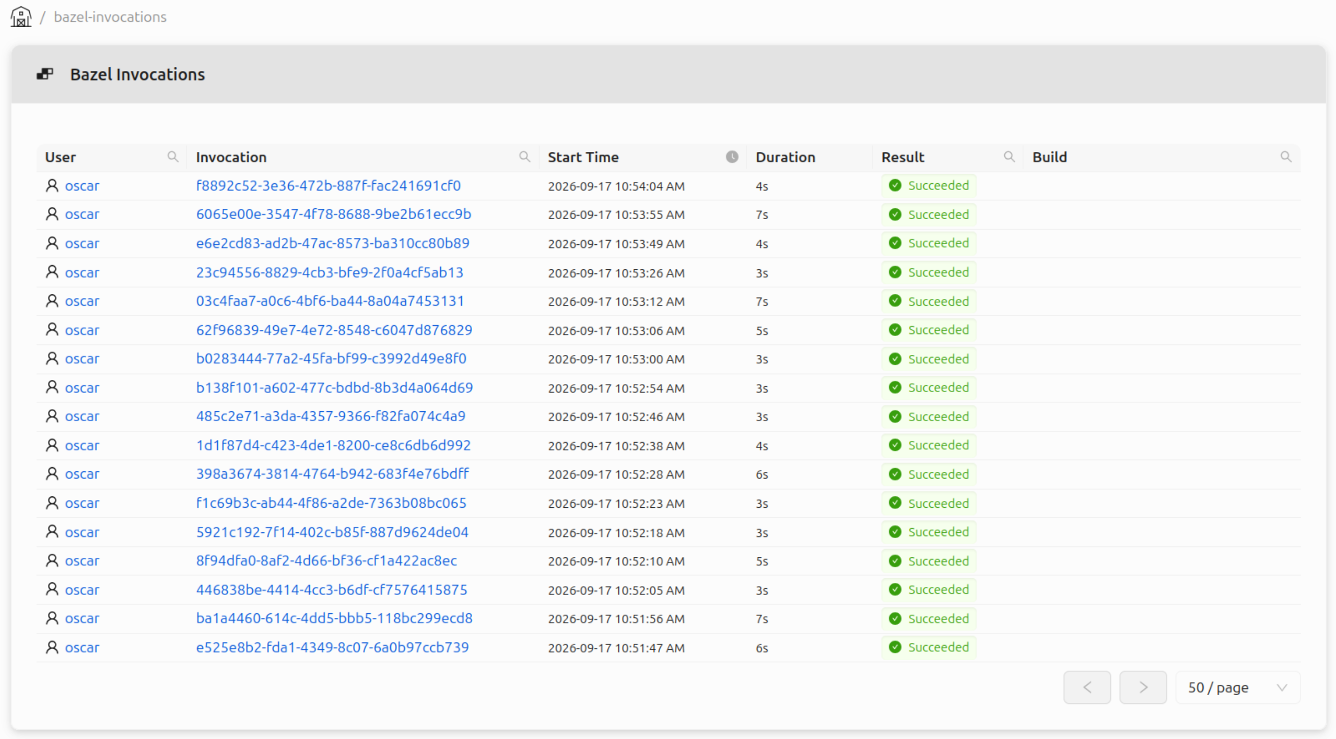This screenshot has width=1336, height=739.
Task: Click the Result column header label
Action: pyautogui.click(x=903, y=157)
